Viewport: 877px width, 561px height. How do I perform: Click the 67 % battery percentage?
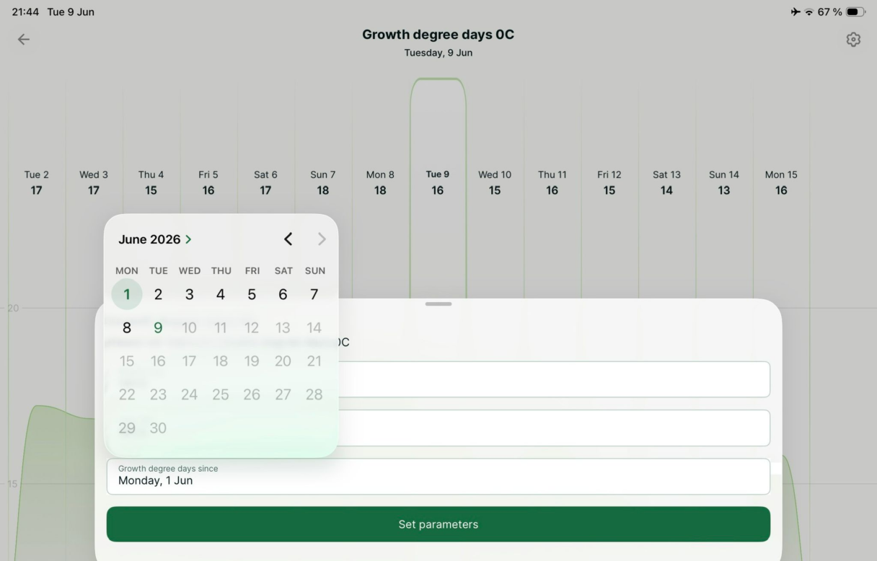pos(829,12)
